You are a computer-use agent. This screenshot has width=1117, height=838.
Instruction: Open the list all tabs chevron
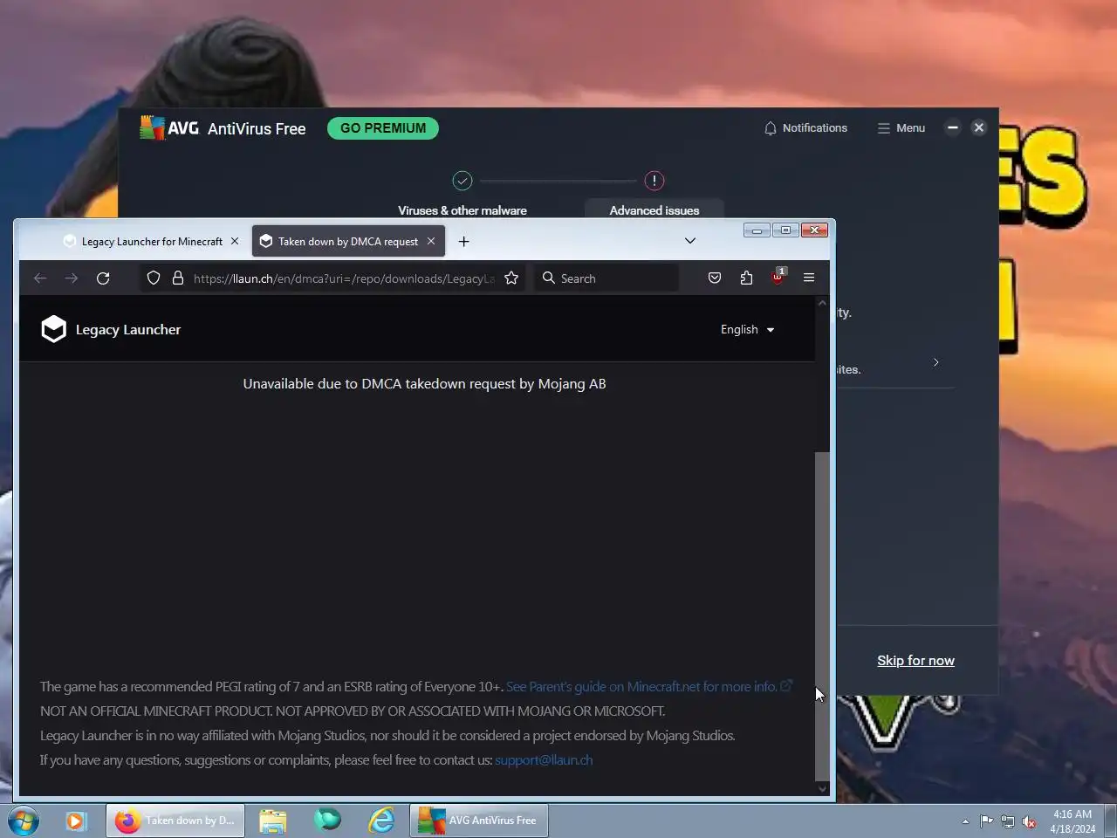(690, 241)
